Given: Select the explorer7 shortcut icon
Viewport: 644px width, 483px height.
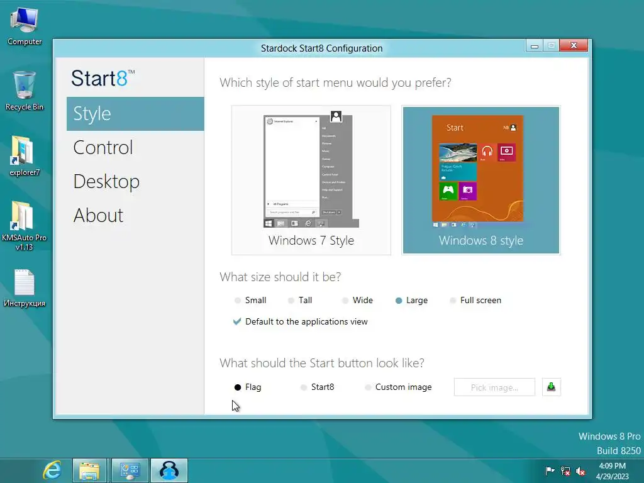Looking at the screenshot, I should (25, 156).
